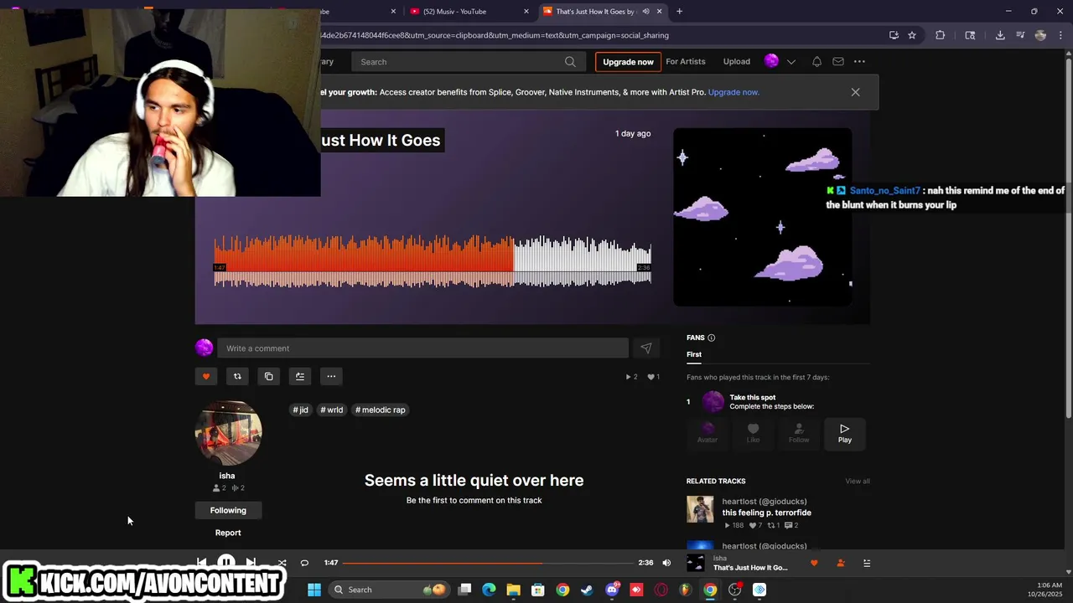The width and height of the screenshot is (1073, 603).
Task: Seek within the orange waveform
Action: 363,261
